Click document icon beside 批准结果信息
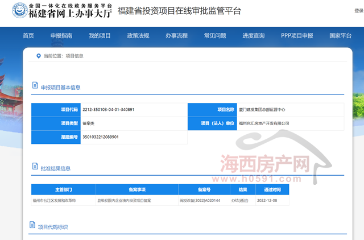The width and height of the screenshot is (364, 240). pos(35,166)
